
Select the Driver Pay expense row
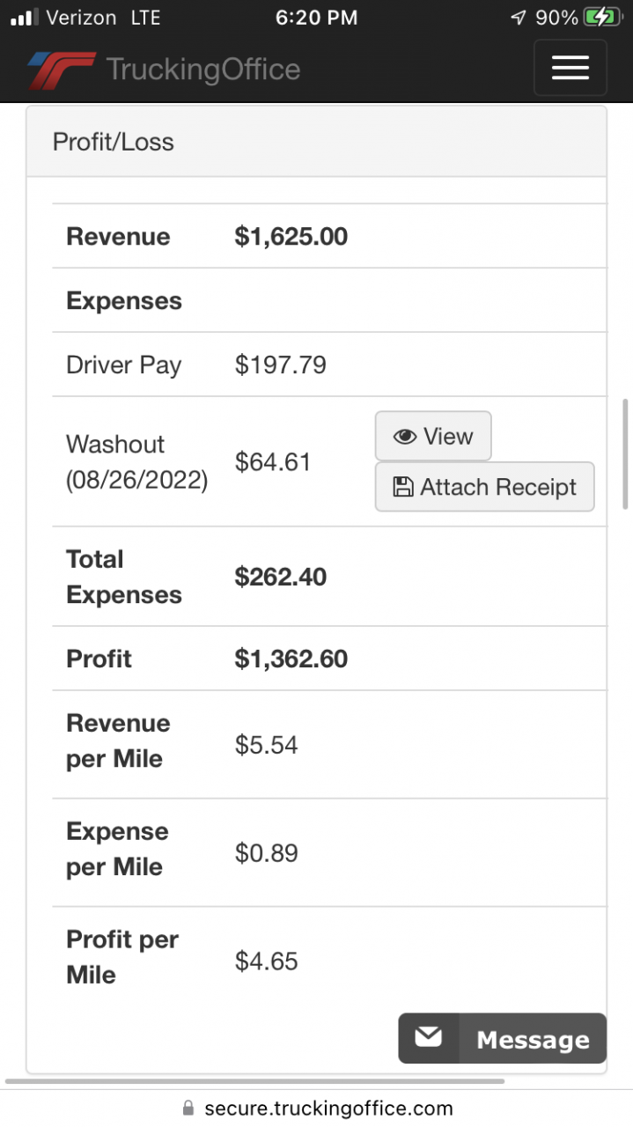(329, 365)
